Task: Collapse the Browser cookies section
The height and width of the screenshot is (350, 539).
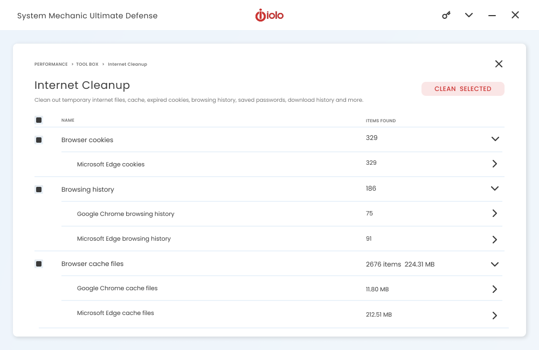Action: click(x=495, y=139)
